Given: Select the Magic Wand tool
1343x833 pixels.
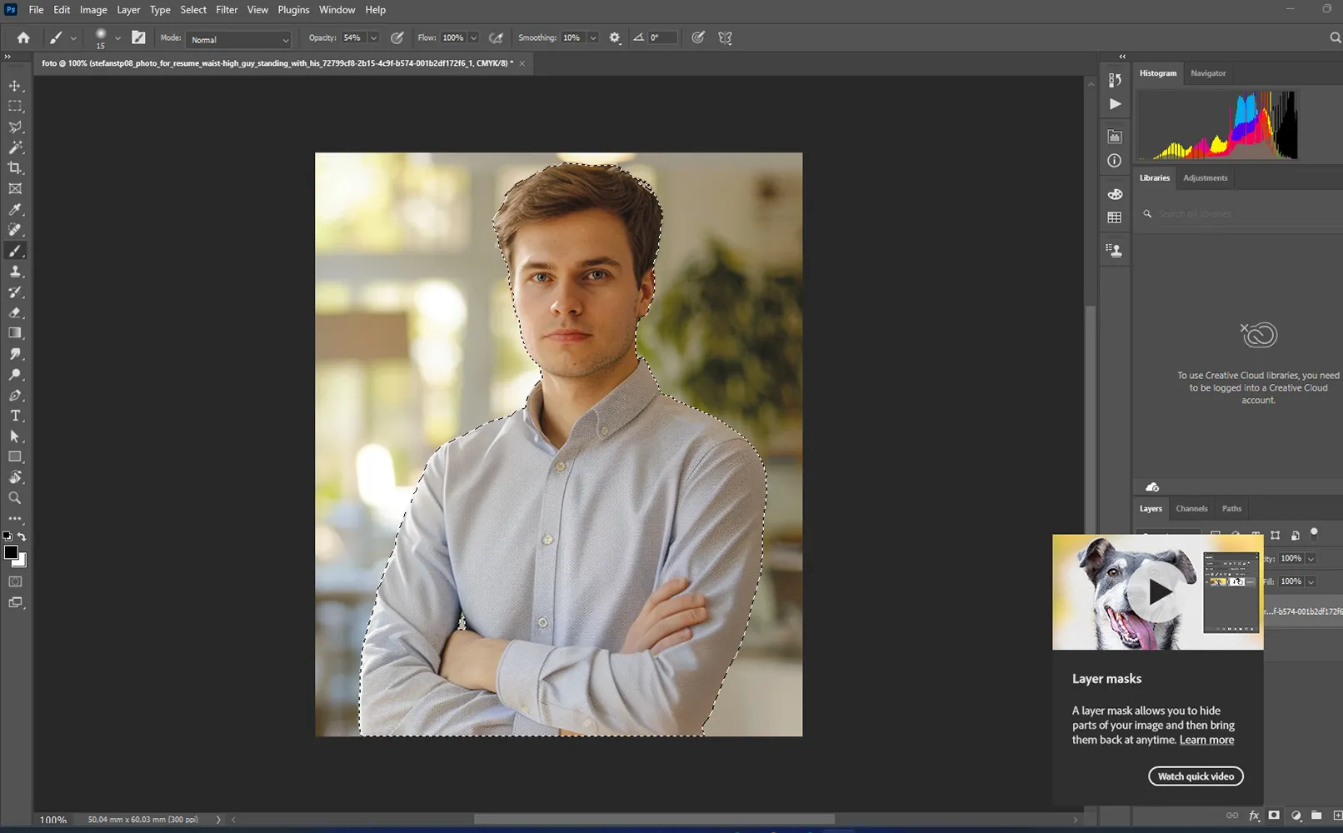Looking at the screenshot, I should tap(15, 147).
